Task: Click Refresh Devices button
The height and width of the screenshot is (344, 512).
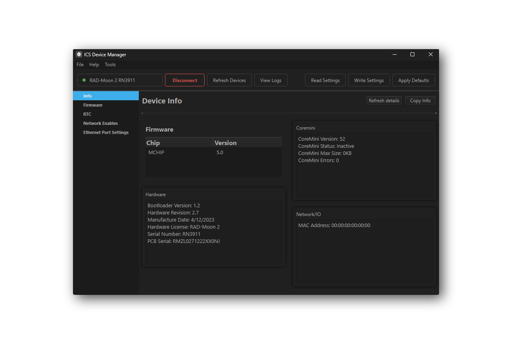Action: [x=229, y=80]
